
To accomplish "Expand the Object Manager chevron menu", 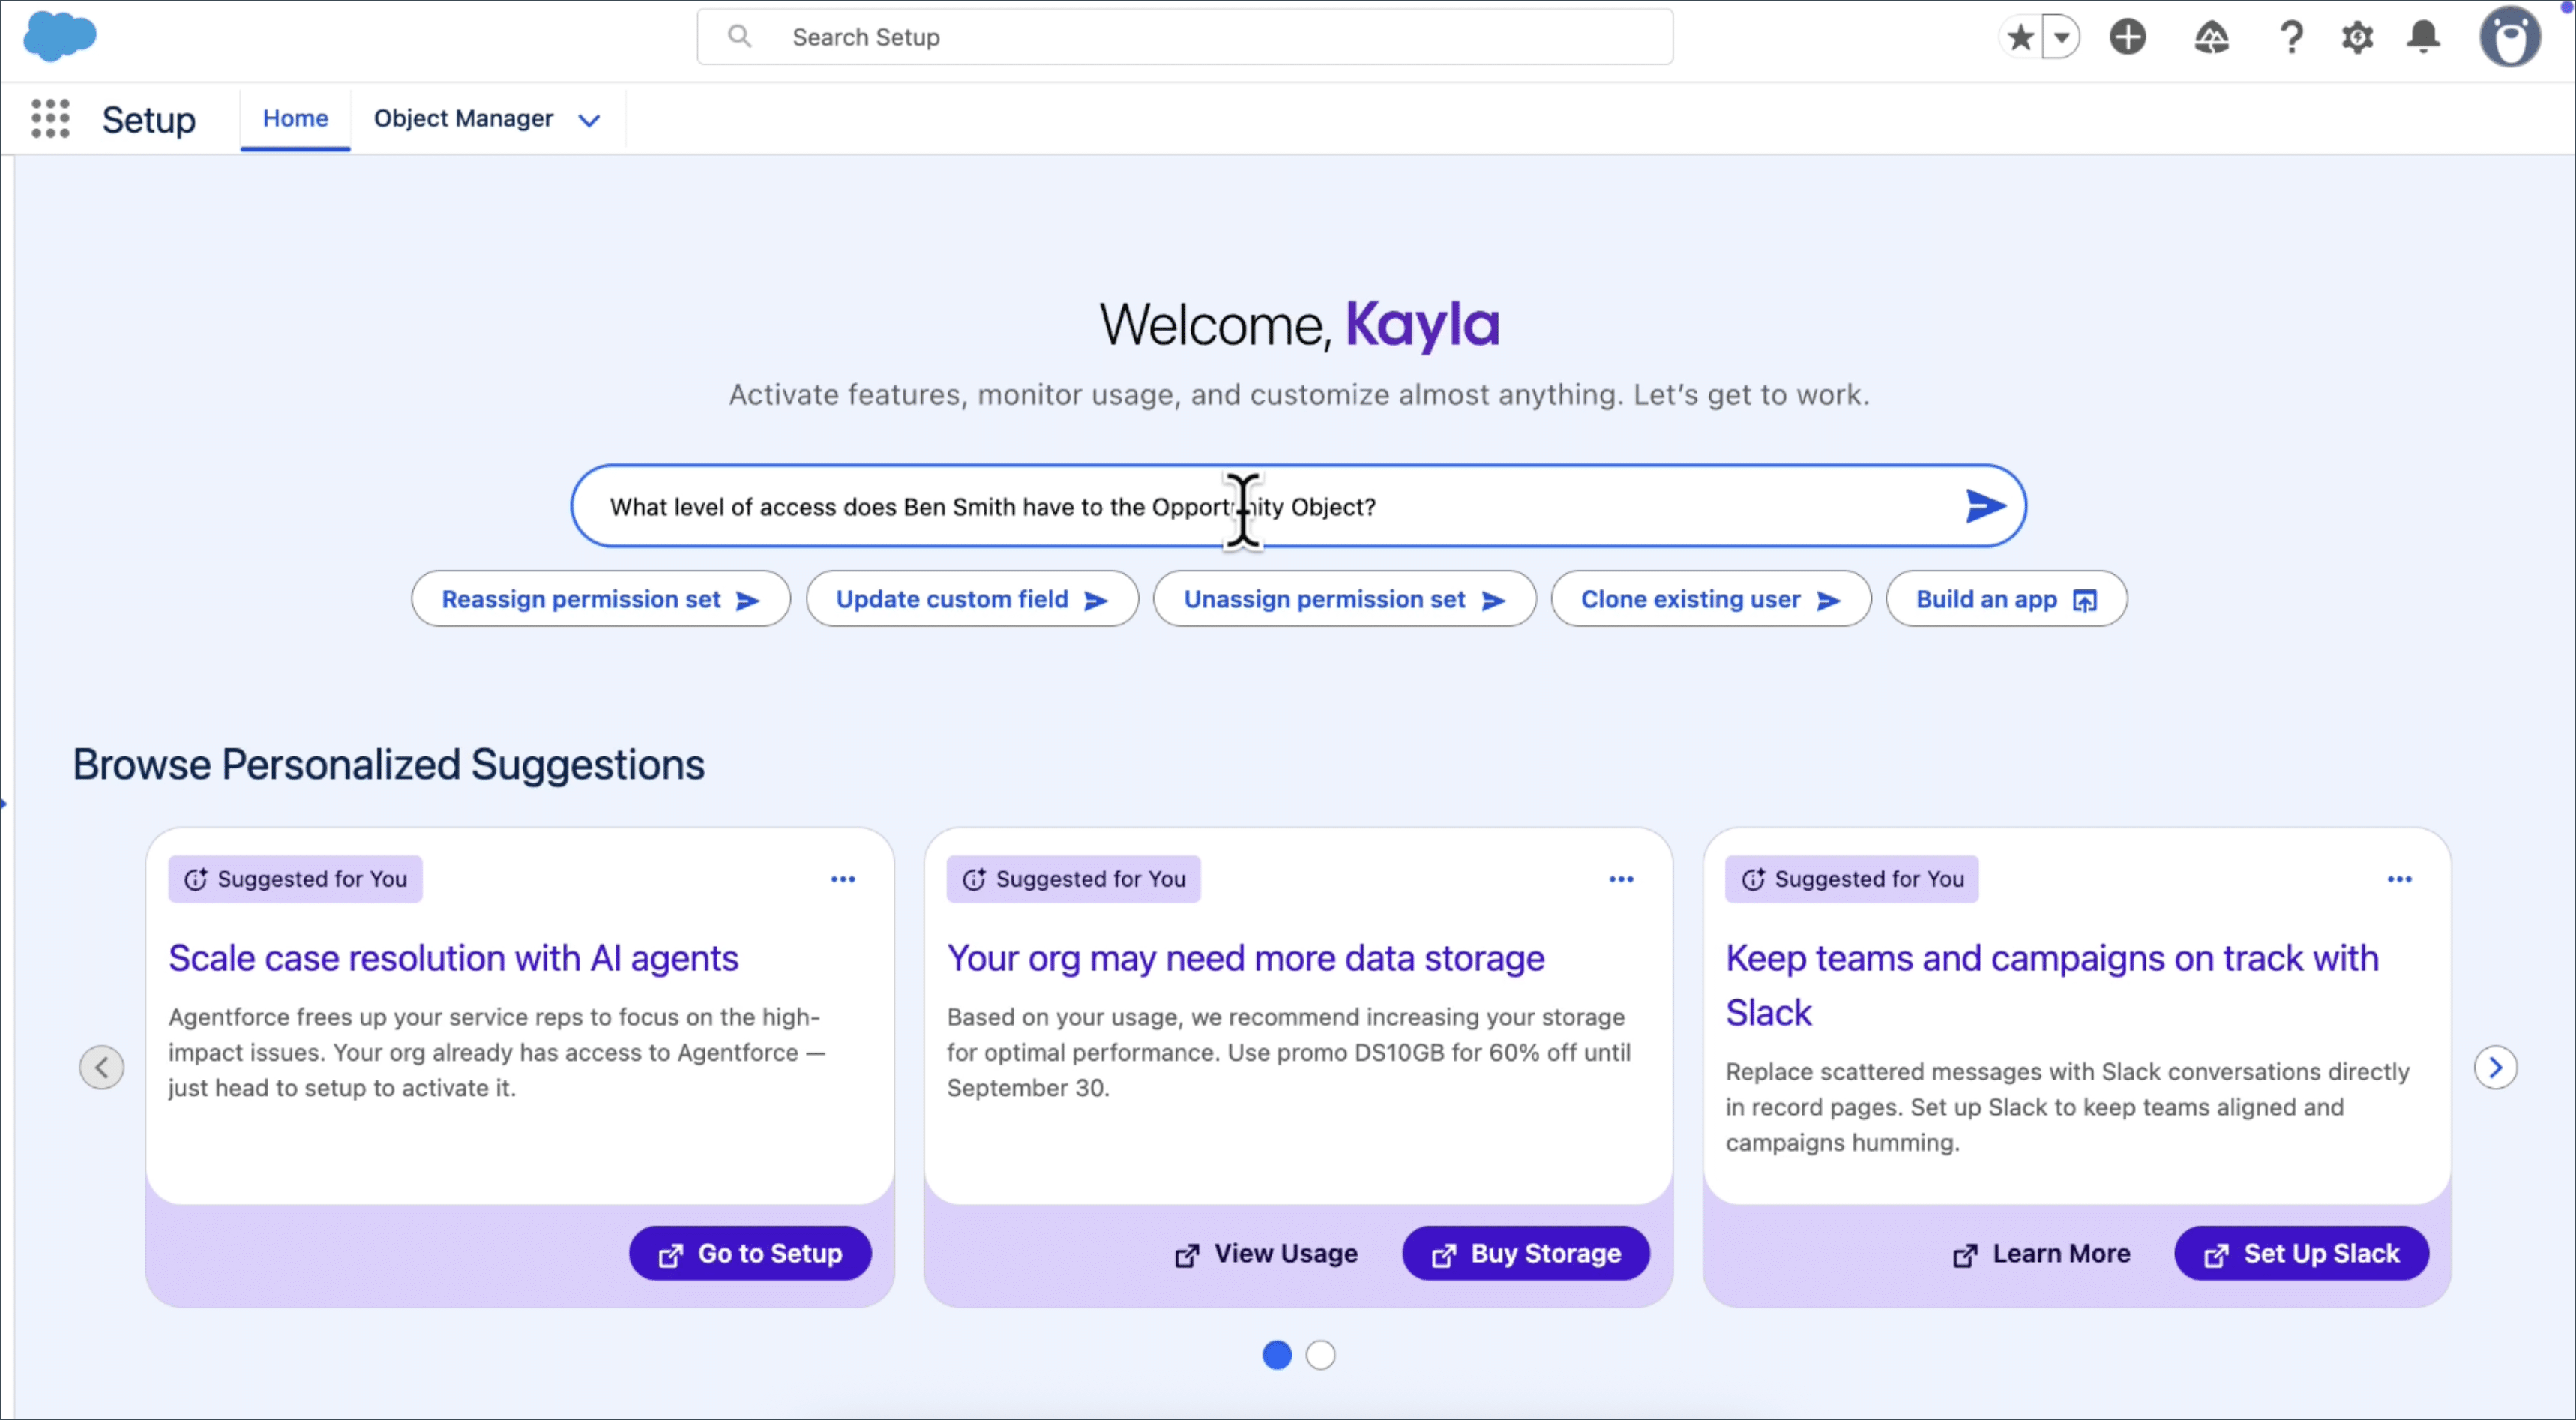I will click(x=589, y=120).
